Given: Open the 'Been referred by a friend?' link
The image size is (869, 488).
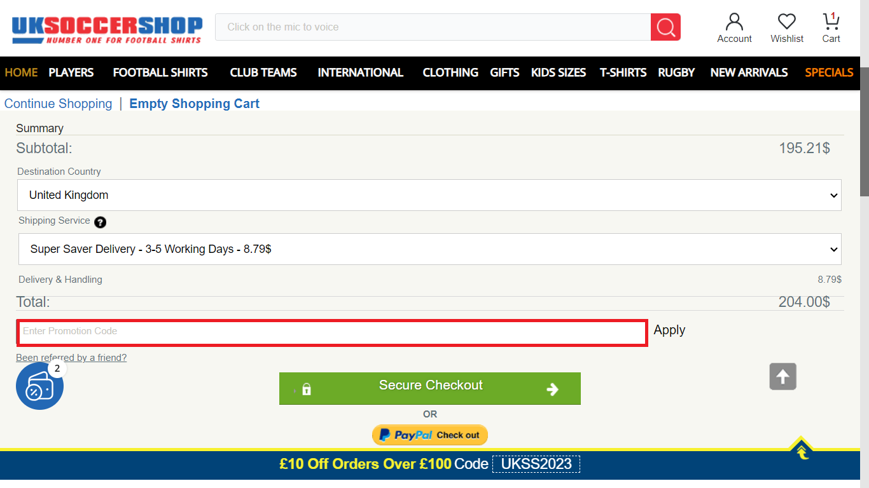Looking at the screenshot, I should pyautogui.click(x=71, y=357).
